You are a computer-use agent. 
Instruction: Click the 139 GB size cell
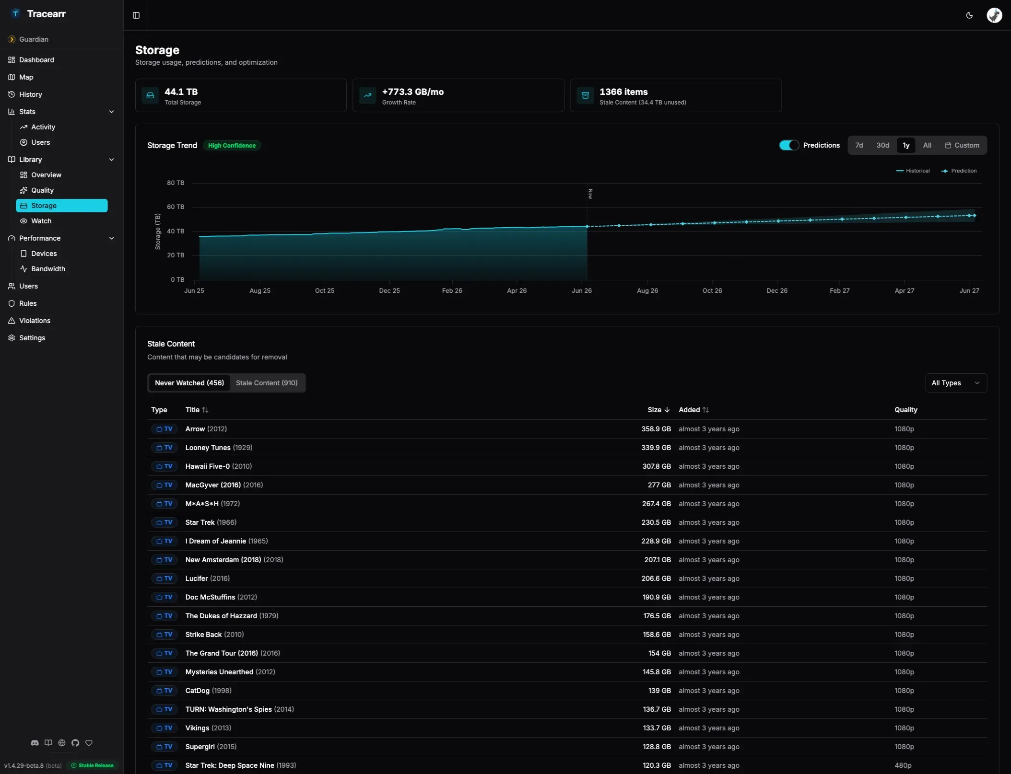[x=659, y=691]
